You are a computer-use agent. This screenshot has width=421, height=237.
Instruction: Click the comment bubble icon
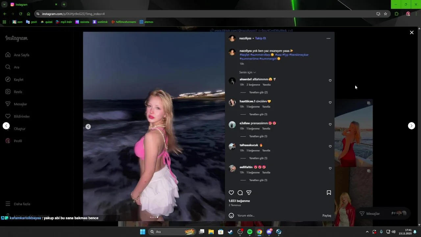pos(240,193)
